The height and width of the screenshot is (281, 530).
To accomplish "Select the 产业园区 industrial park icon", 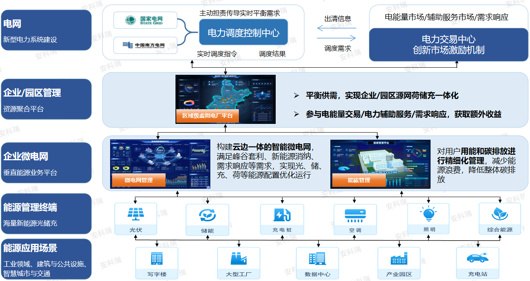I will [x=399, y=259].
